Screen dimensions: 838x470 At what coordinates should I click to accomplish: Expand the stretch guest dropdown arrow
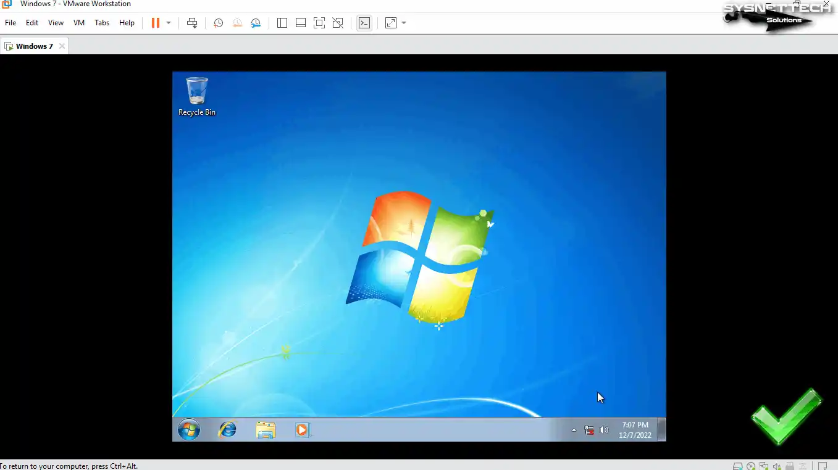(x=404, y=23)
